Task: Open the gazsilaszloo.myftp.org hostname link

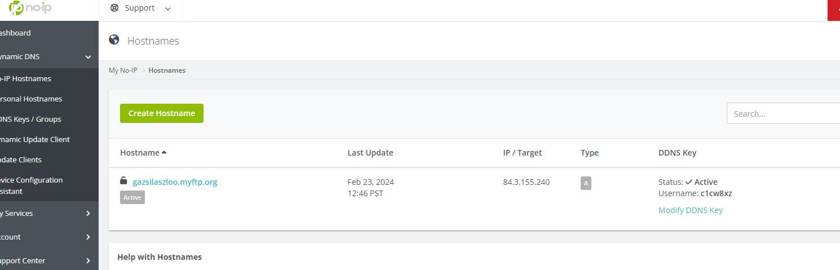Action: [x=175, y=182]
